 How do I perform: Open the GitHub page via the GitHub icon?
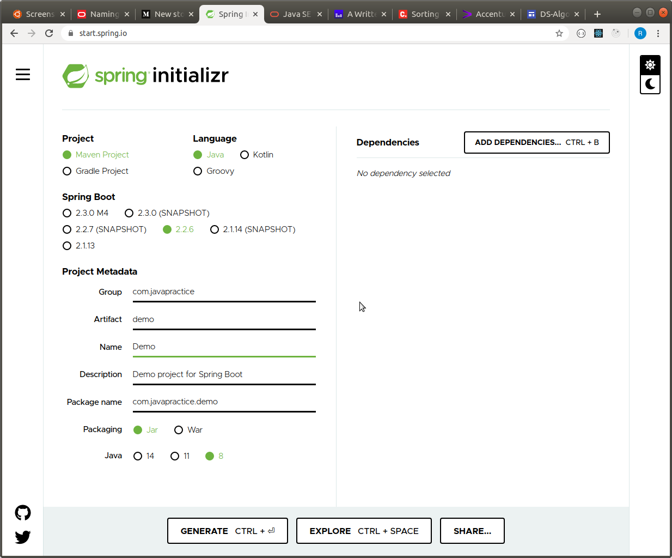click(22, 512)
